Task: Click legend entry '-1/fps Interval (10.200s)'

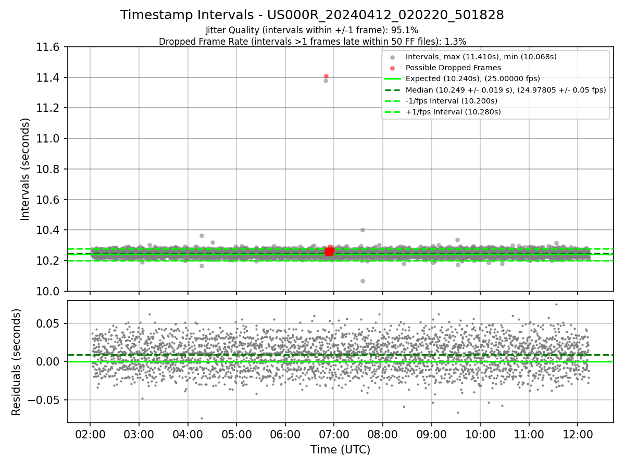Action: click(452, 100)
